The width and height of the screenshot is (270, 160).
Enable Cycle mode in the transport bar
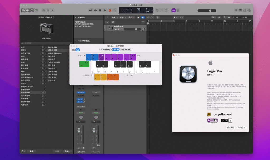114,11
